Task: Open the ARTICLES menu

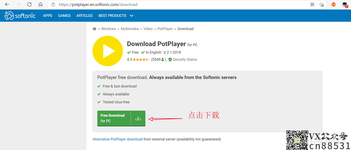Action: [84, 16]
